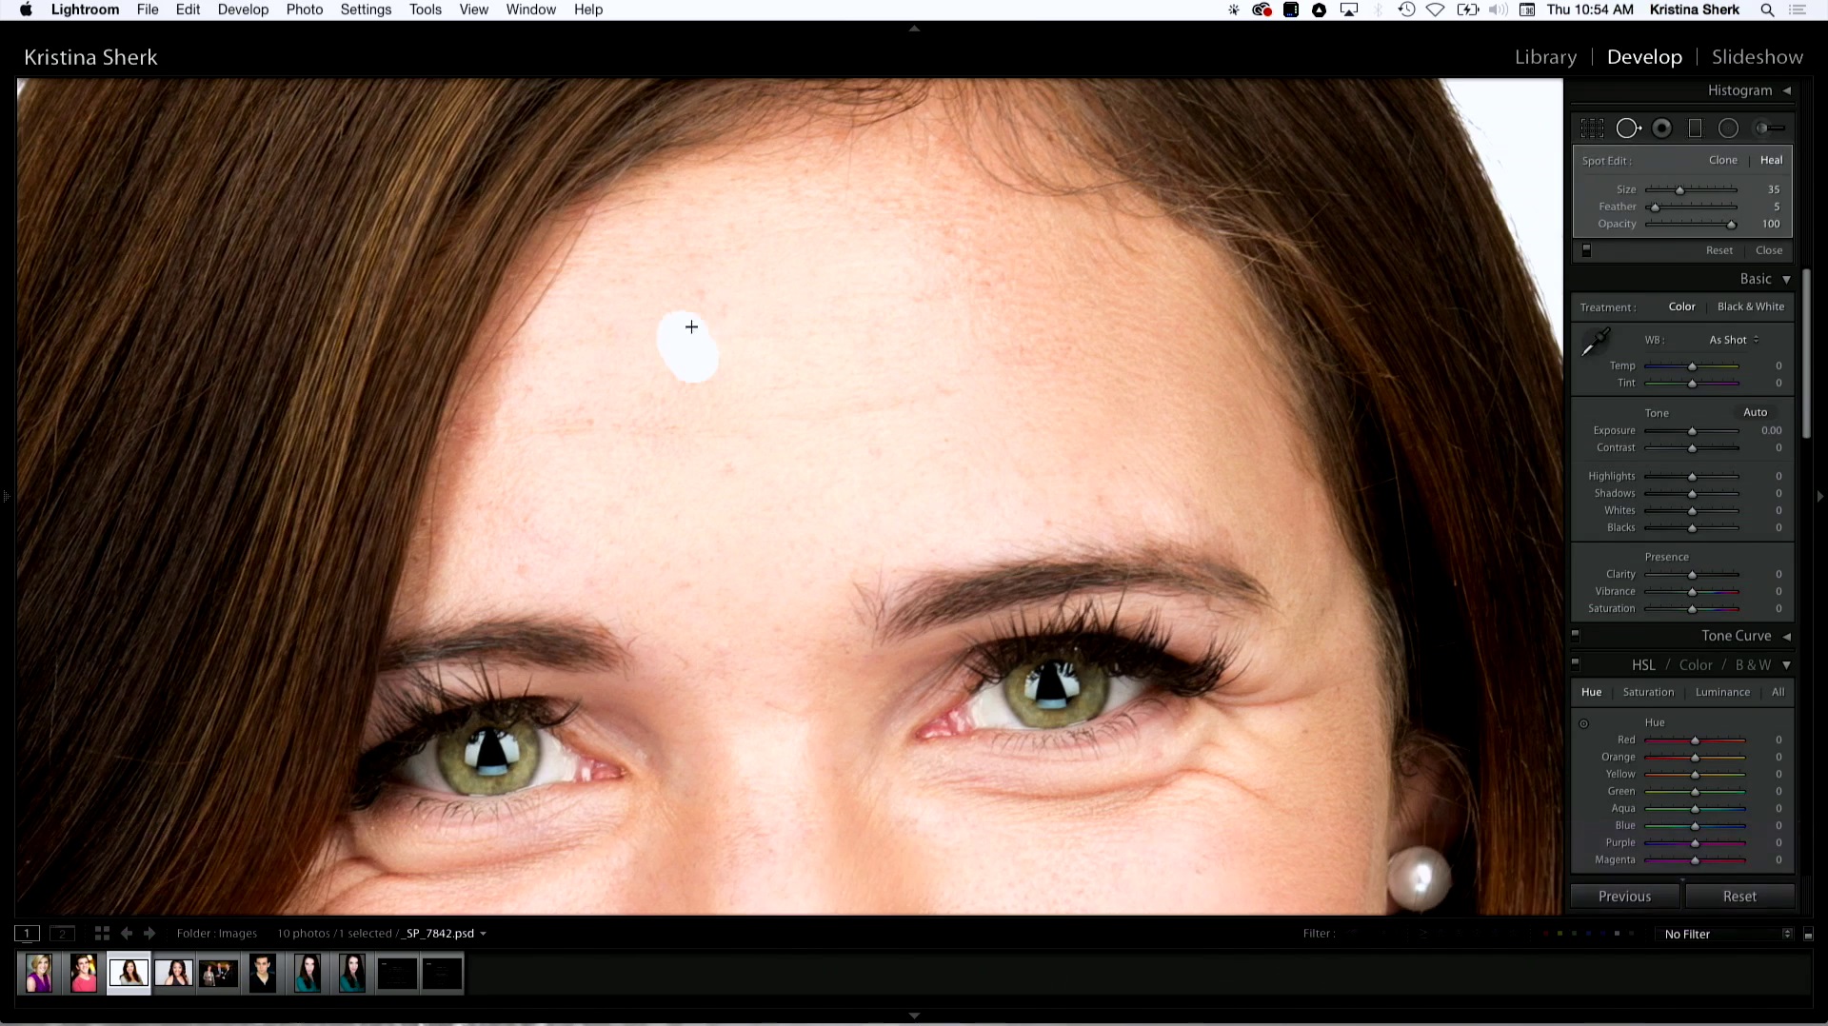The height and width of the screenshot is (1026, 1828).
Task: Activate the Hue targeted adjustment tool
Action: (x=1584, y=723)
